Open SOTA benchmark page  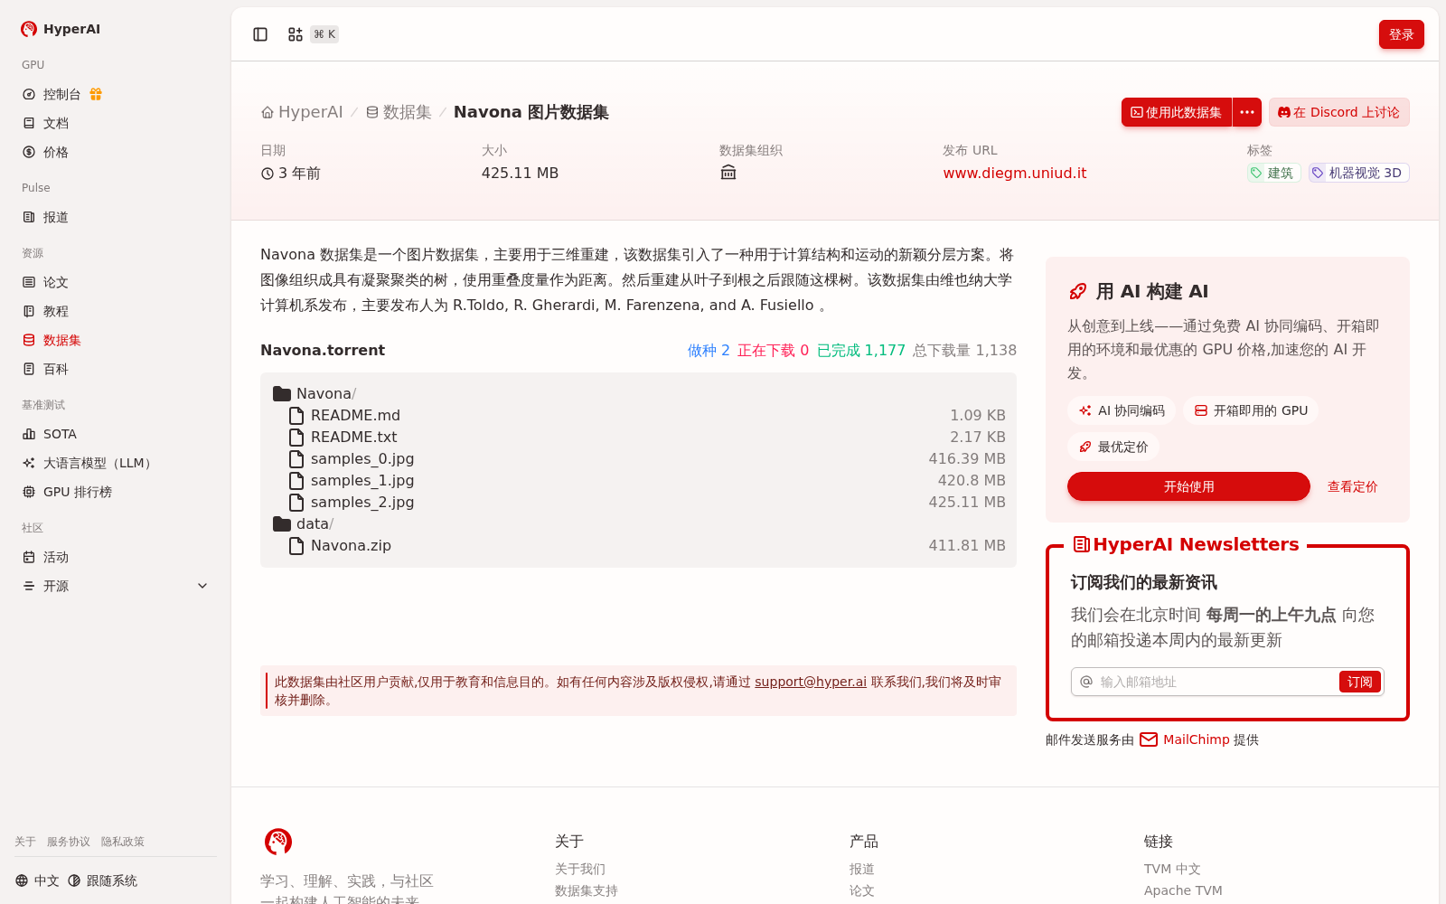point(60,434)
